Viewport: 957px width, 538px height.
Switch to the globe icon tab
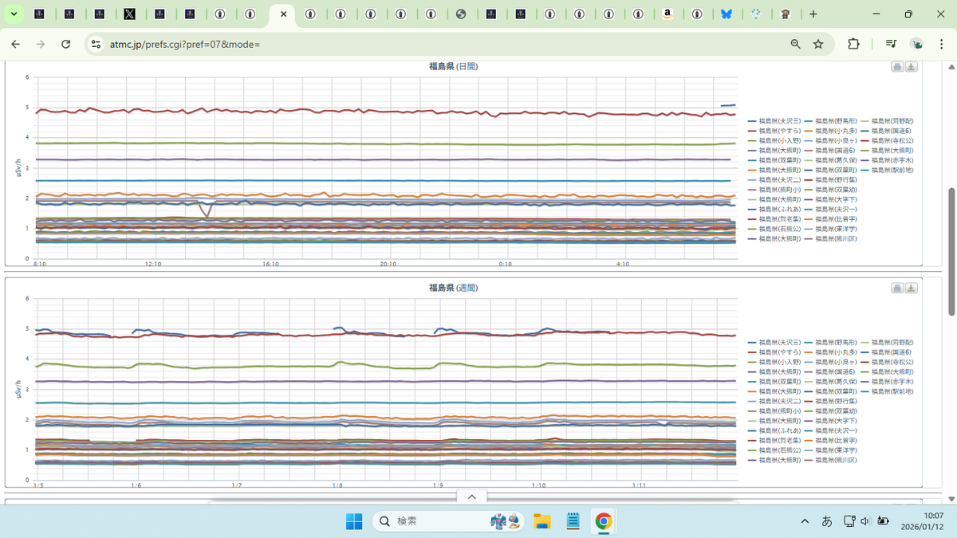point(461,14)
